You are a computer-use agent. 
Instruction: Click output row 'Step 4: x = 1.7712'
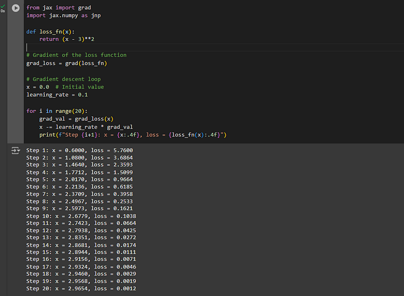pyautogui.click(x=80, y=172)
